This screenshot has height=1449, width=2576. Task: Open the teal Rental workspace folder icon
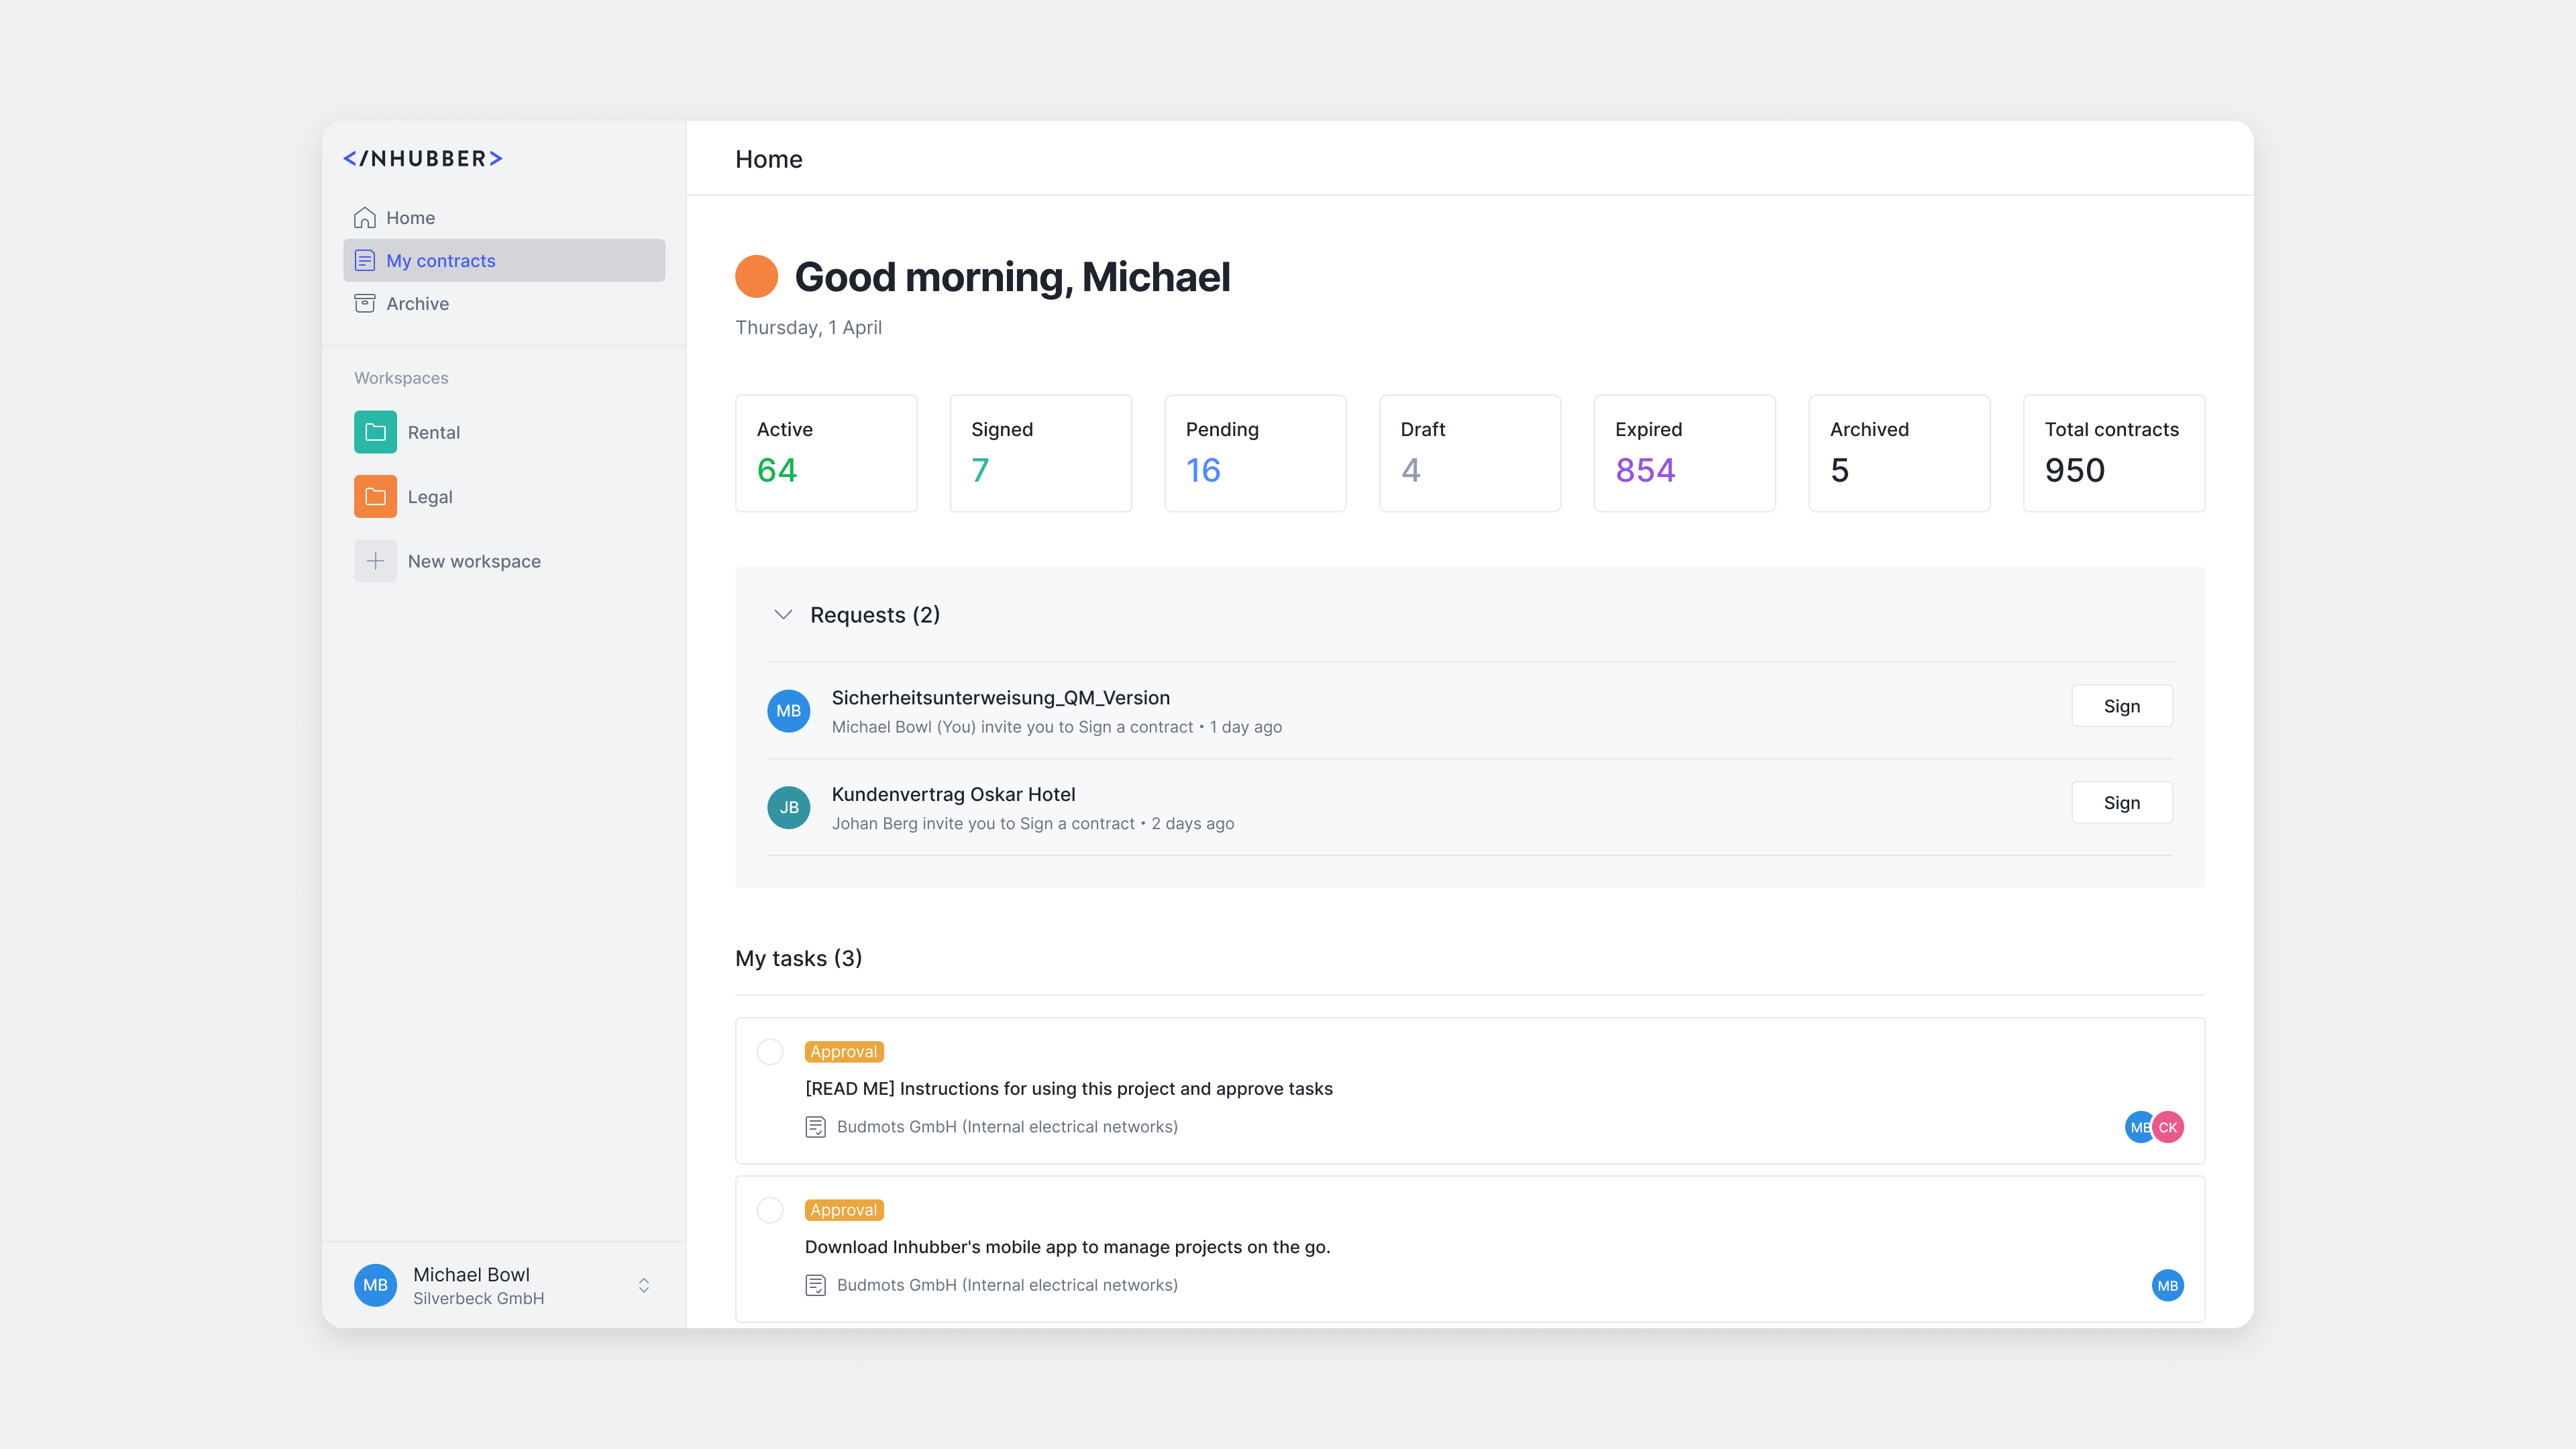click(375, 432)
